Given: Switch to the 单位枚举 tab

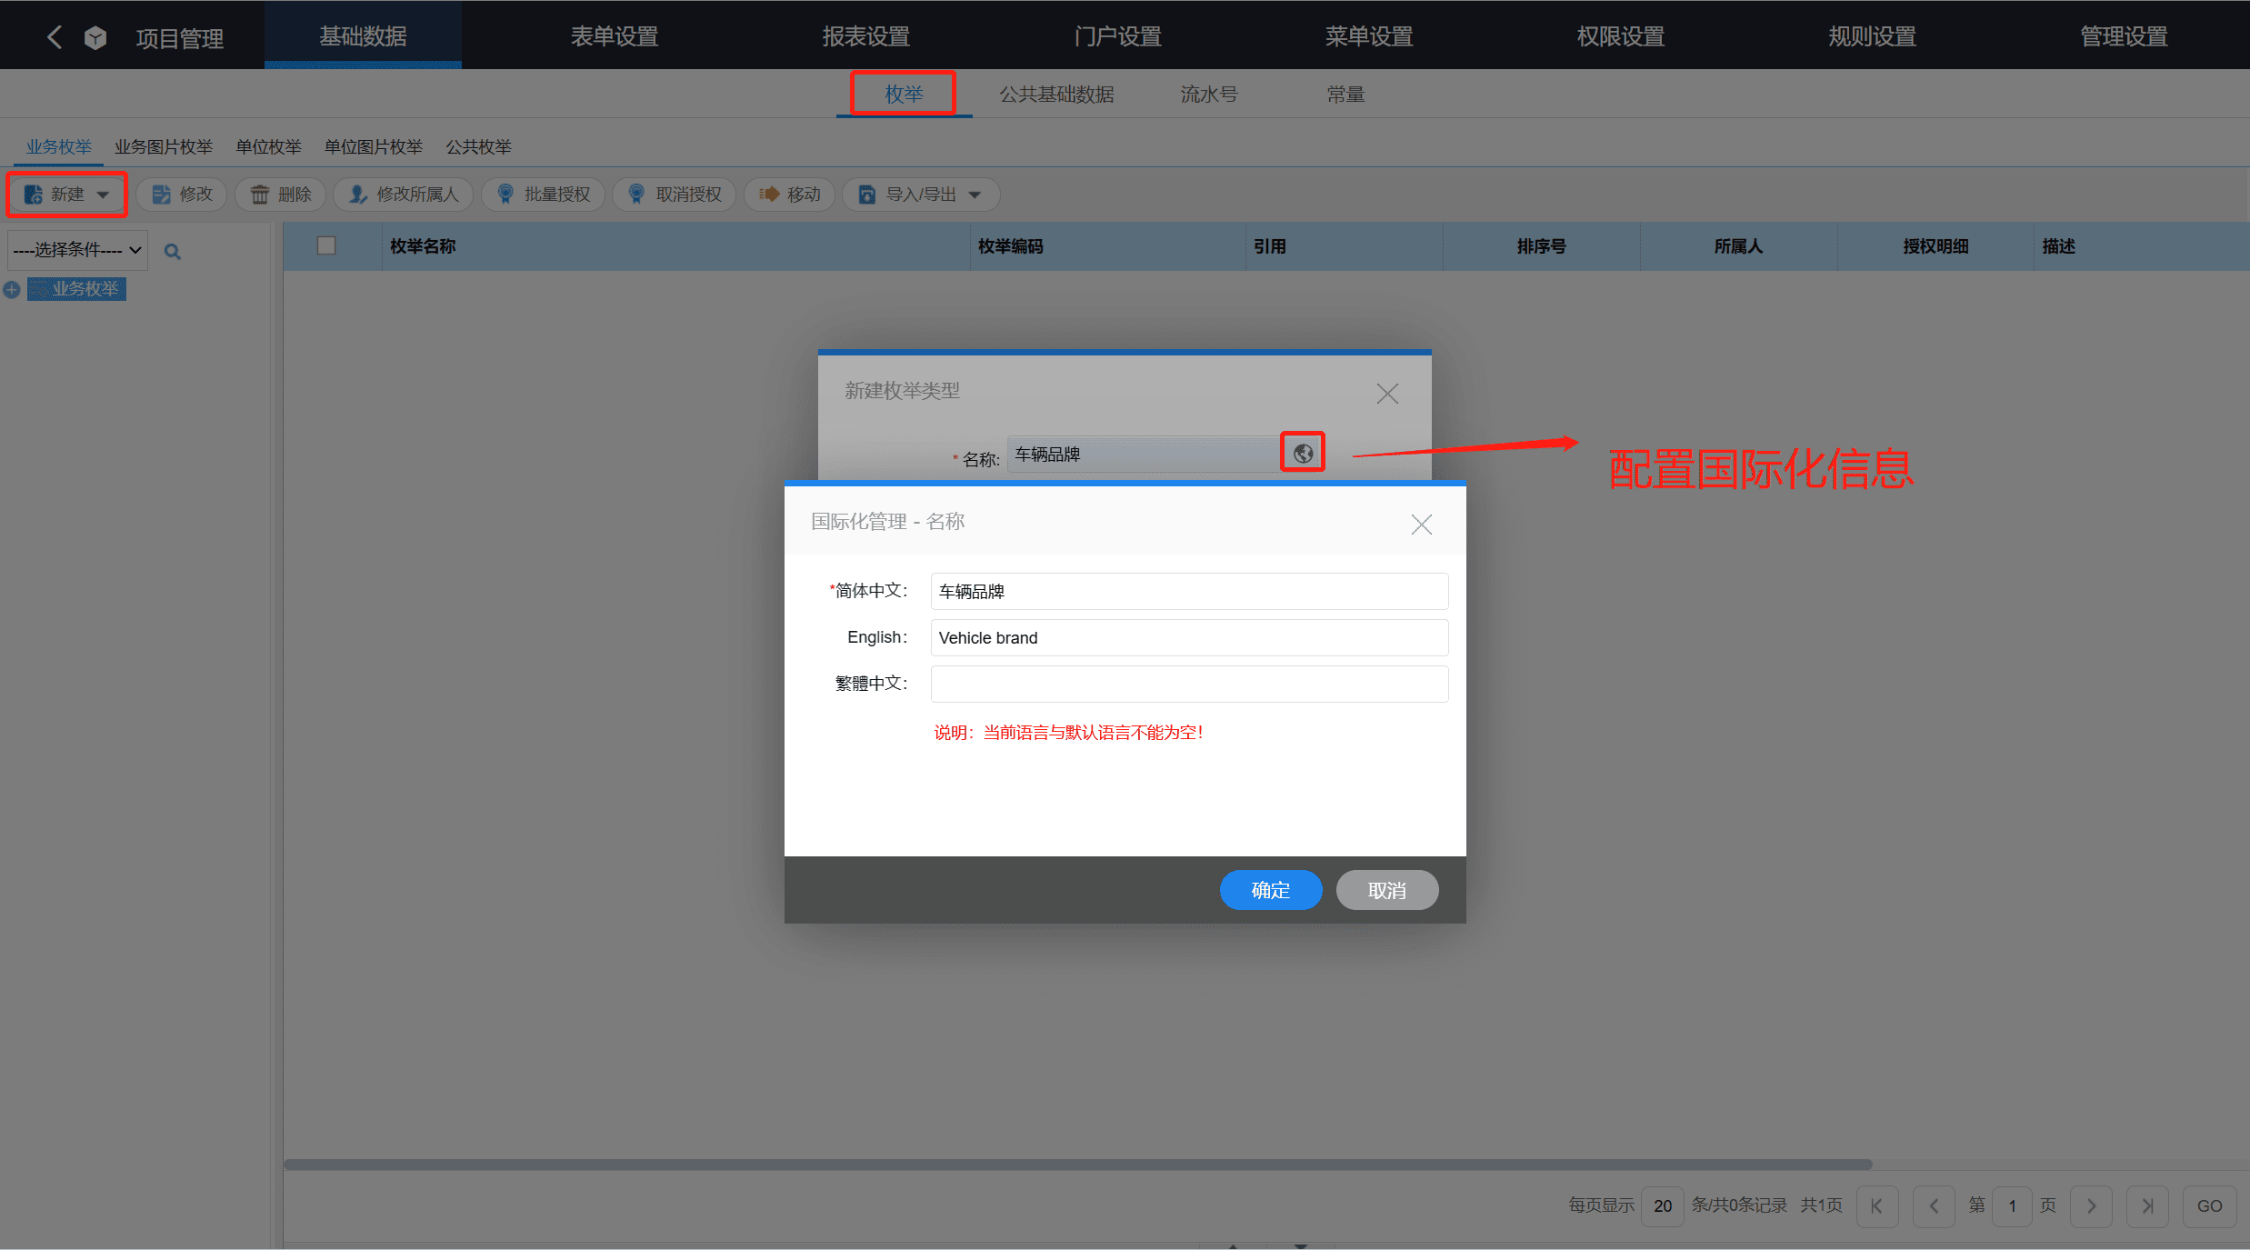Looking at the screenshot, I should (269, 147).
